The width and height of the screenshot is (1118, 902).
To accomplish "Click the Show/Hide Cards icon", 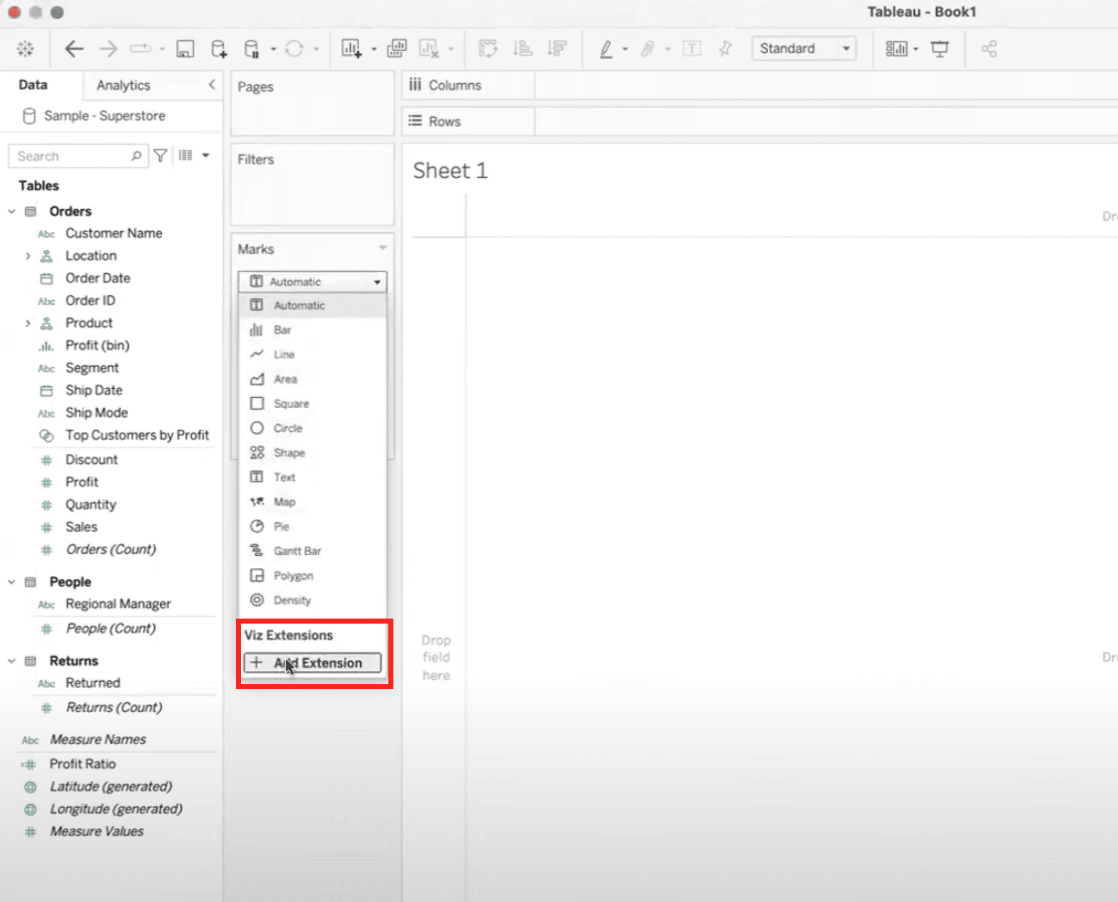I will 897,49.
